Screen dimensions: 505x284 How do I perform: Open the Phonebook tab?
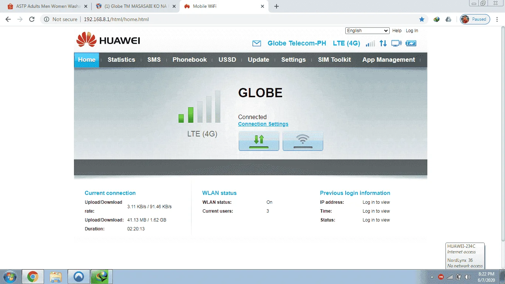(190, 60)
